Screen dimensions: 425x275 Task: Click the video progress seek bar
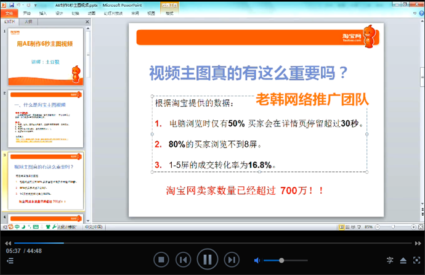click(x=213, y=243)
